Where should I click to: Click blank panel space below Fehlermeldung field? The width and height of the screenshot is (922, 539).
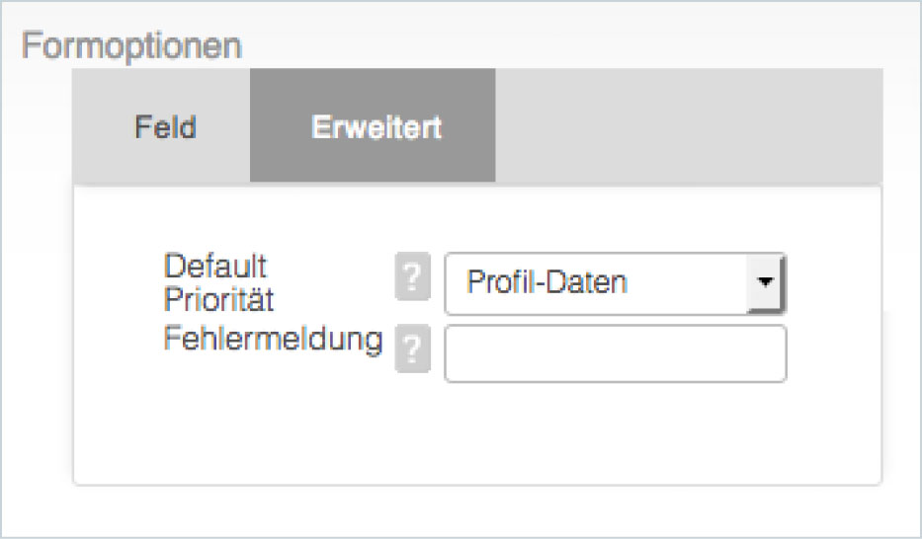click(615, 429)
